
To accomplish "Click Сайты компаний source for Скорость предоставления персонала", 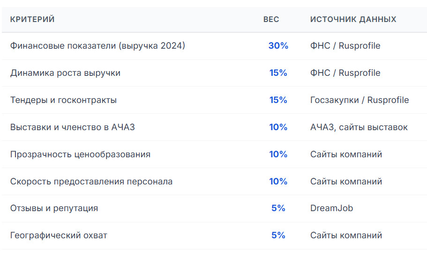I will coord(346,182).
